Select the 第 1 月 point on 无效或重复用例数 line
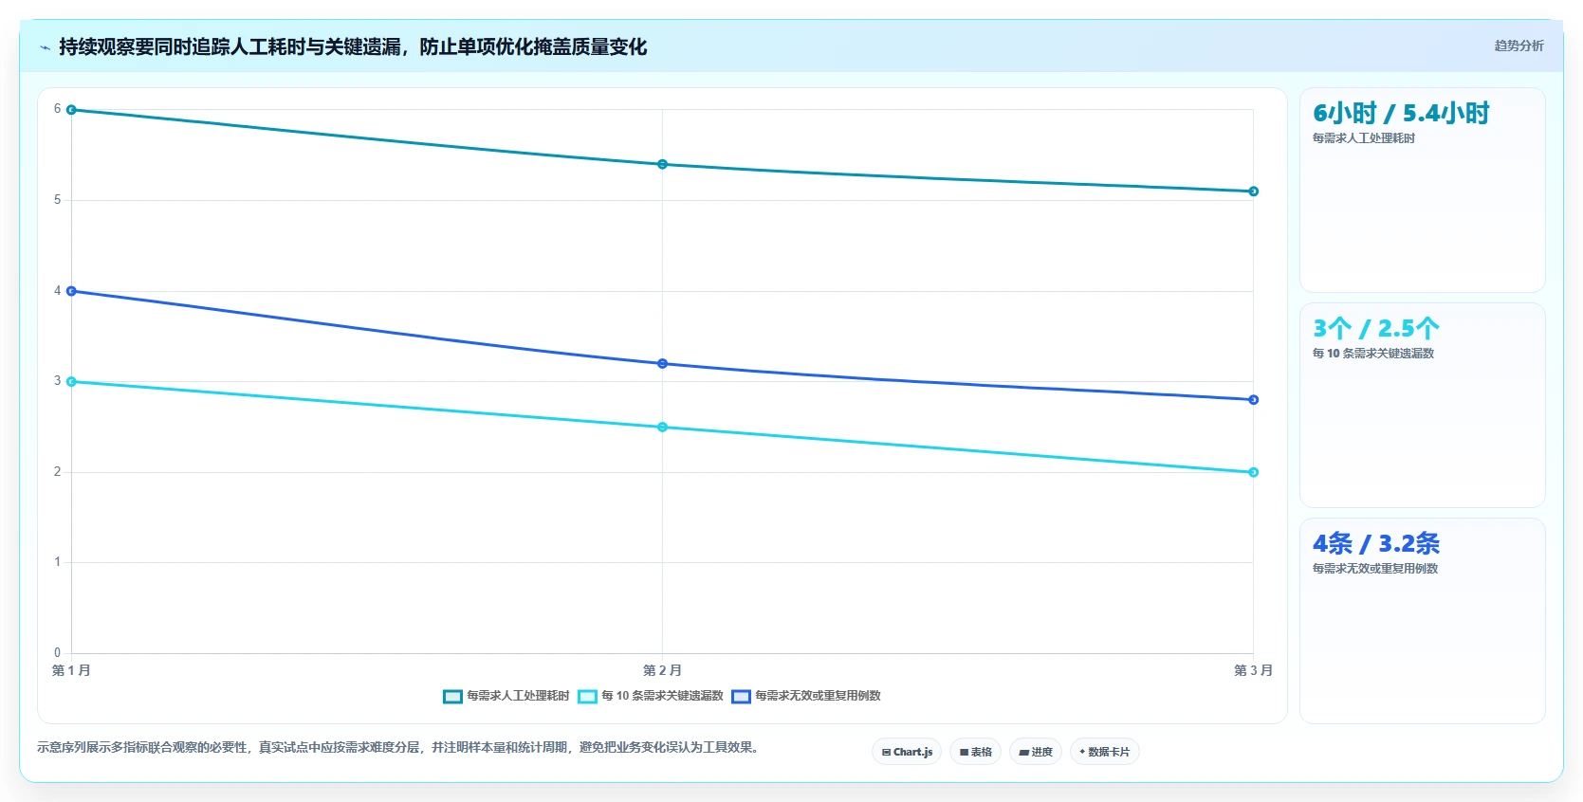Image resolution: width=1583 pixels, height=802 pixels. coord(71,291)
